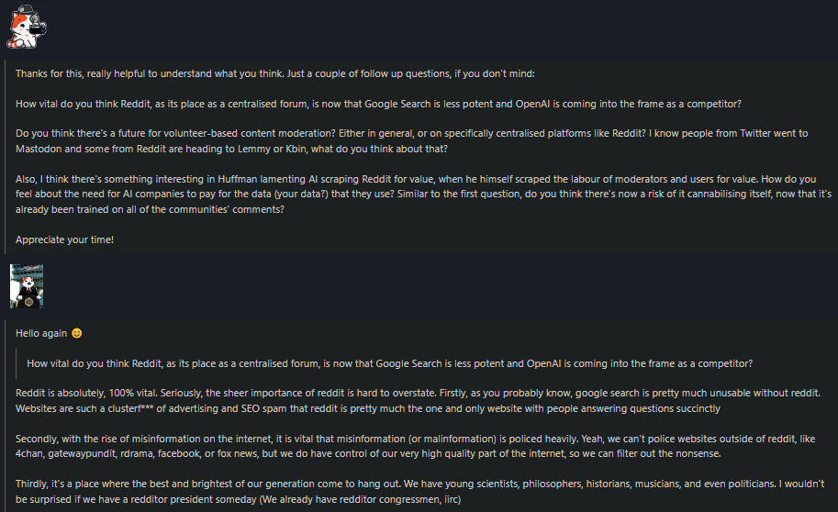This screenshot has height=512, width=838.
Task: Click 'Secondly, with the rise of misinformation' paragraph
Action: click(x=415, y=446)
